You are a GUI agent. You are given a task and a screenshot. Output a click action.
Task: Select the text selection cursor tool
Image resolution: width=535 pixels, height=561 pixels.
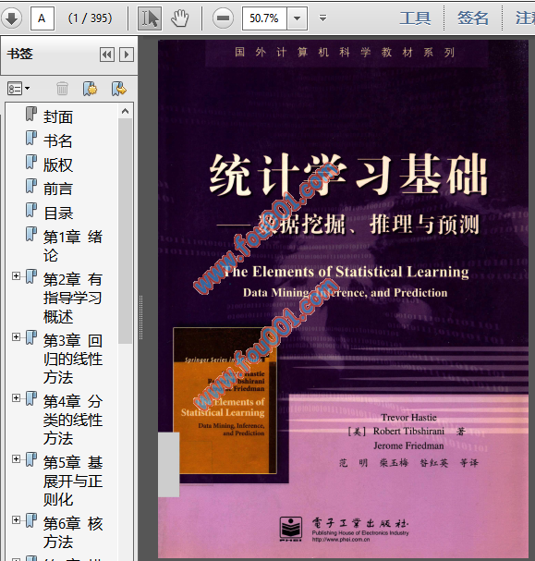[x=150, y=18]
